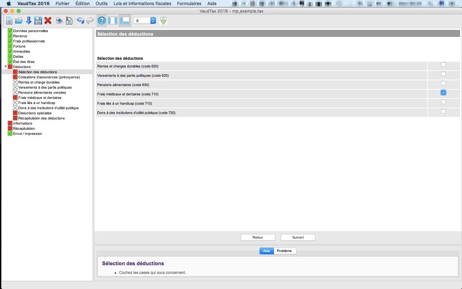Click red warning icon beside Déductions spéciales

point(15,113)
